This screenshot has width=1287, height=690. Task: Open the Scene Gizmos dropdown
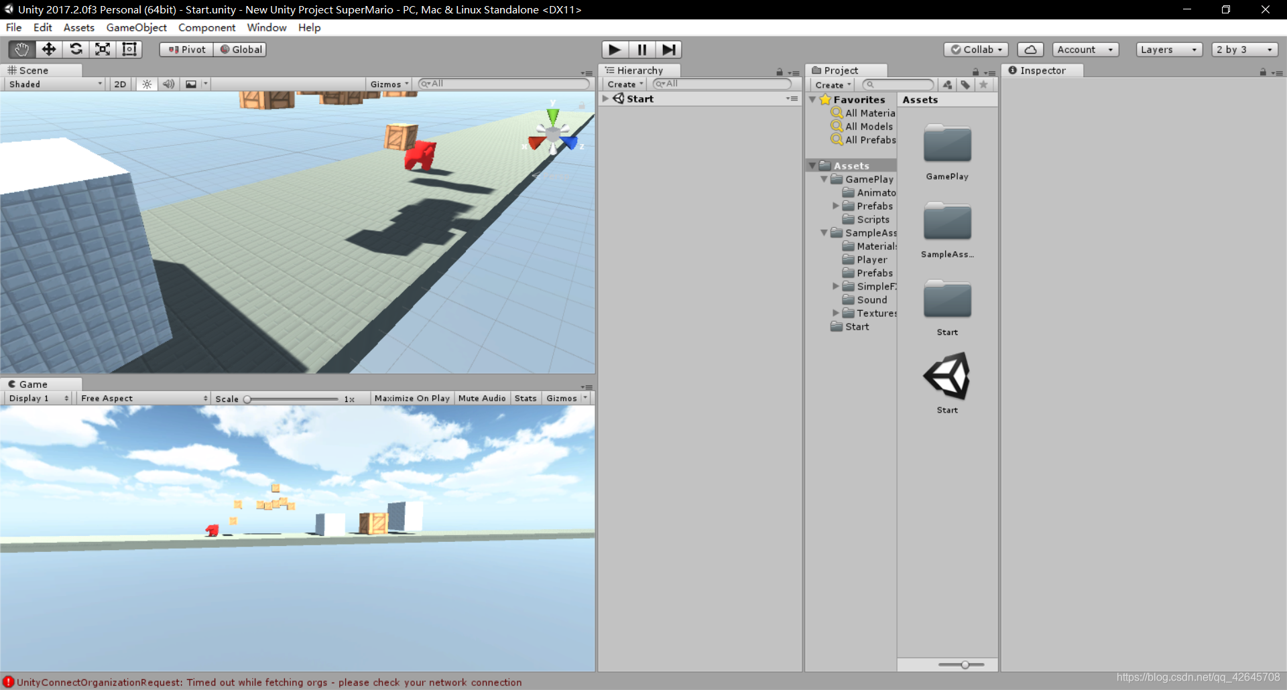click(389, 84)
